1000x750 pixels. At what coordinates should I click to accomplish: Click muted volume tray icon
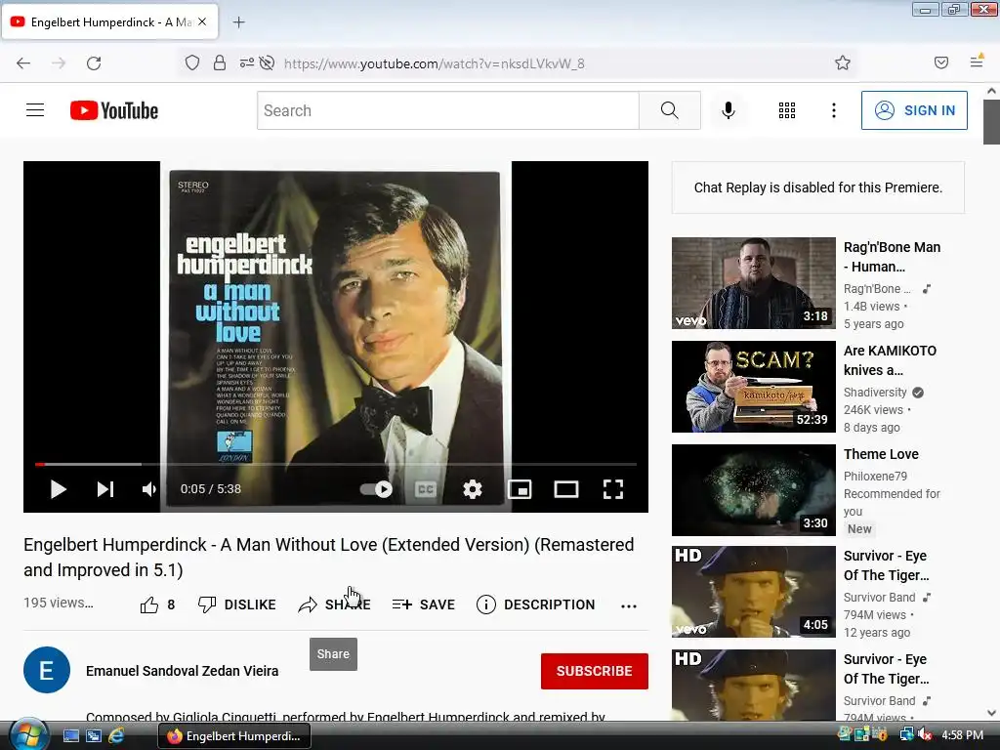[x=926, y=734]
